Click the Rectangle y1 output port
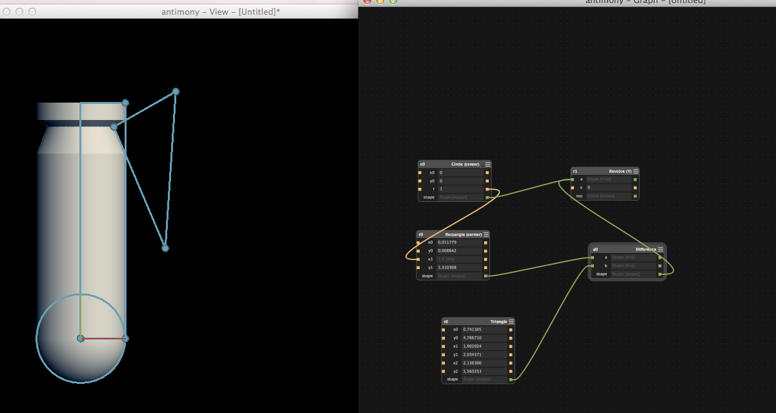The width and height of the screenshot is (776, 413). coord(485,267)
